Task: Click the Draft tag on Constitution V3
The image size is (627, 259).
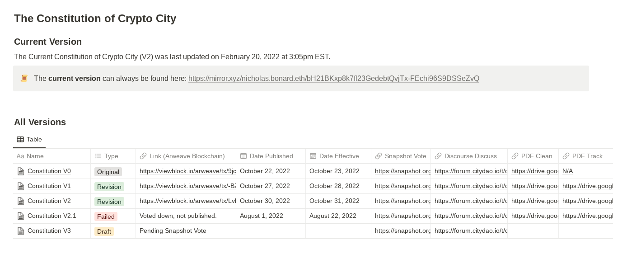Action: click(x=104, y=231)
